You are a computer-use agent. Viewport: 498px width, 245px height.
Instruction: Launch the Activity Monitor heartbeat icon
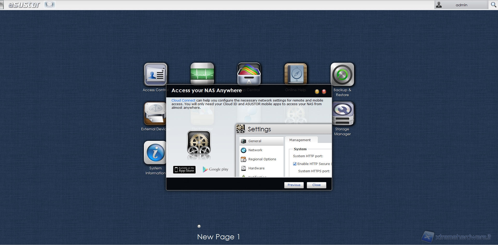pos(202,74)
